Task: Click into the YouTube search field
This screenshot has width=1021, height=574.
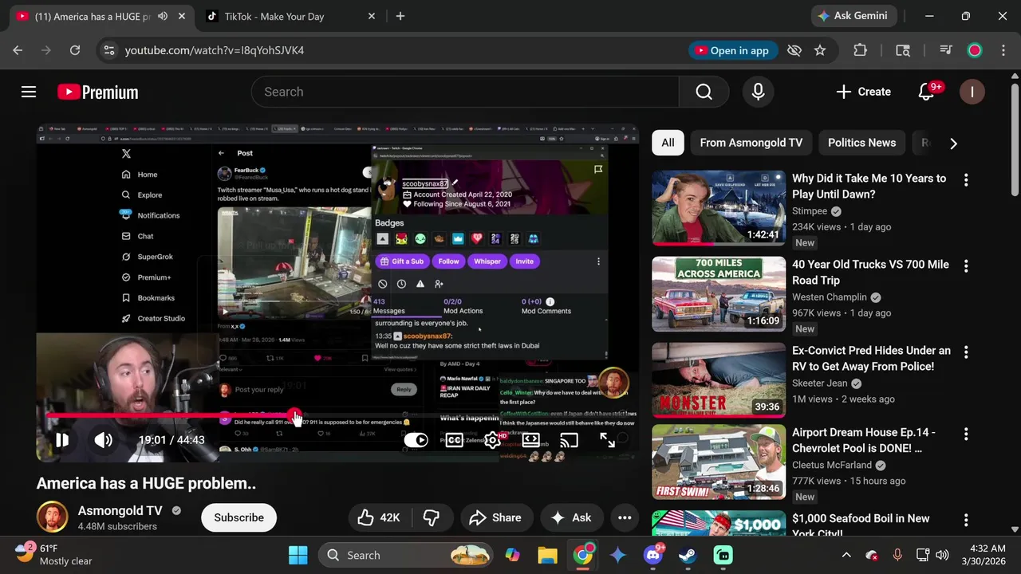Action: click(465, 92)
